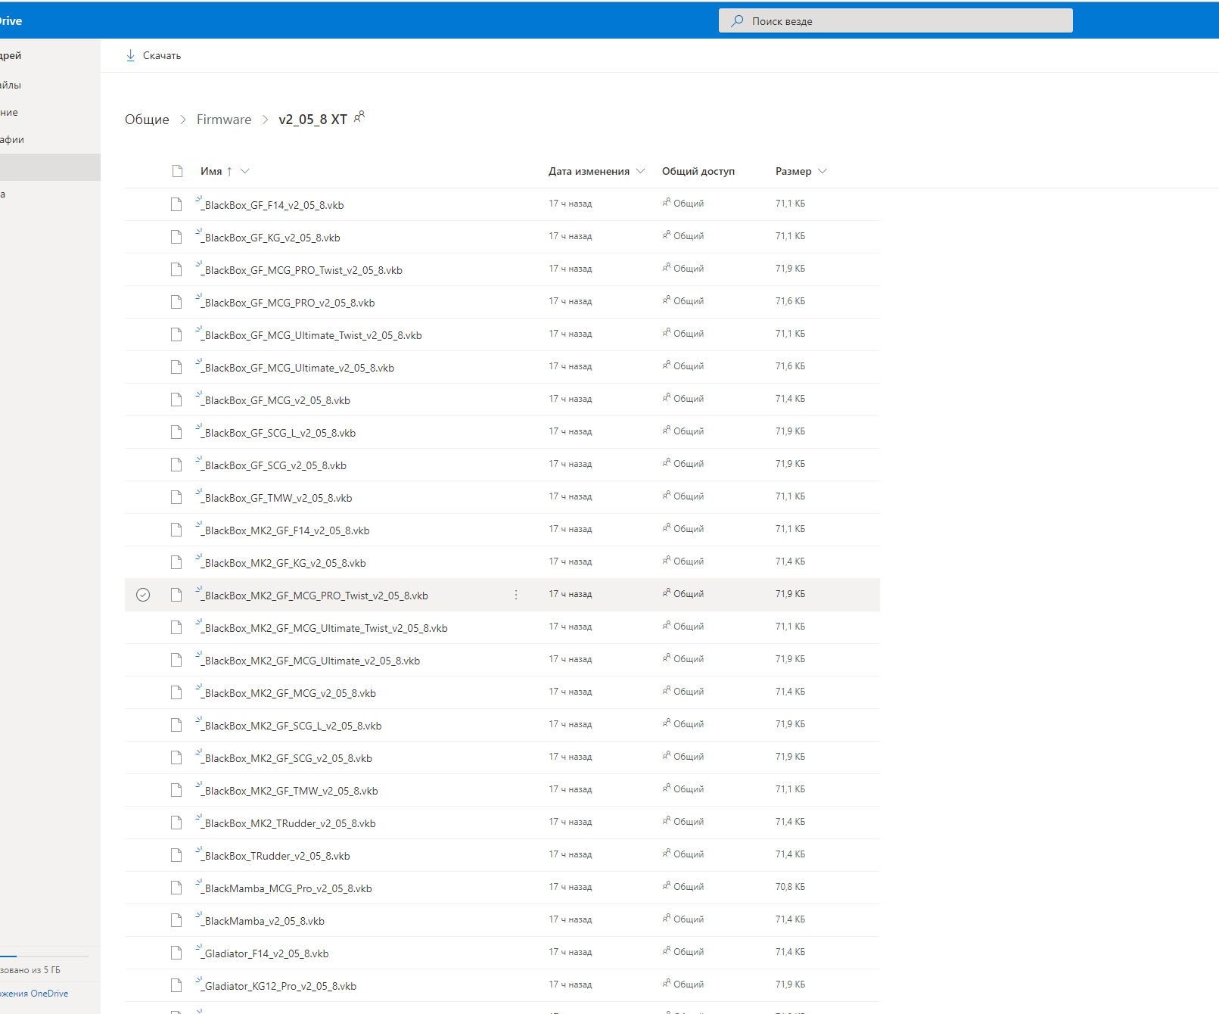
Task: Click storage usage text in sidebar
Action: 30,970
